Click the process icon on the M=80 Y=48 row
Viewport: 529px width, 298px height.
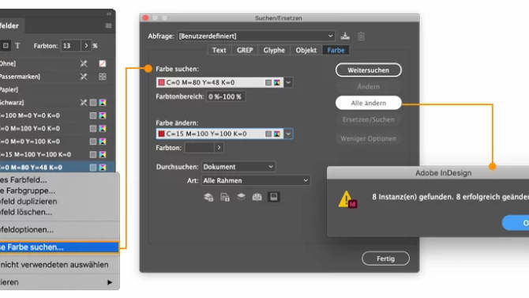(x=93, y=168)
